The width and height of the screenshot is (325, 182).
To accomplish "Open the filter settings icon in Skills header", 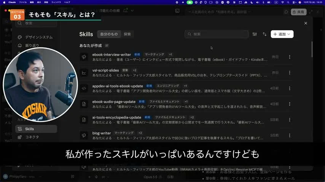I will [x=255, y=34].
